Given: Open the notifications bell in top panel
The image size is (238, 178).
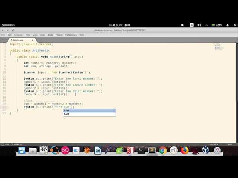Looking at the screenshot, I should point(227,25).
